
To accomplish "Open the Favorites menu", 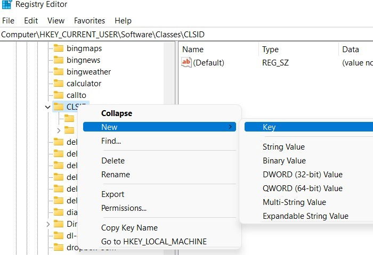I will [x=90, y=21].
